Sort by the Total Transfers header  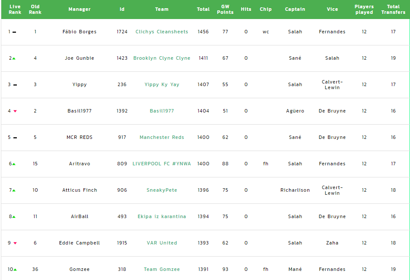click(393, 10)
